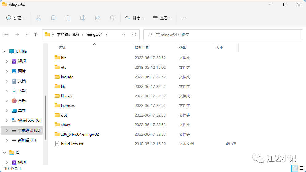
Task: Click mingw64 breadcrumb in address bar
Action: (x=95, y=35)
